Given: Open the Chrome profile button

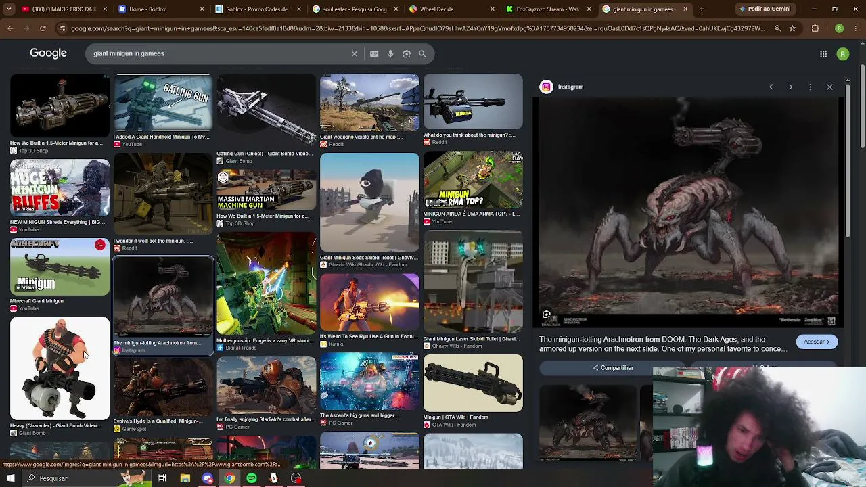Looking at the screenshot, I should click(839, 28).
